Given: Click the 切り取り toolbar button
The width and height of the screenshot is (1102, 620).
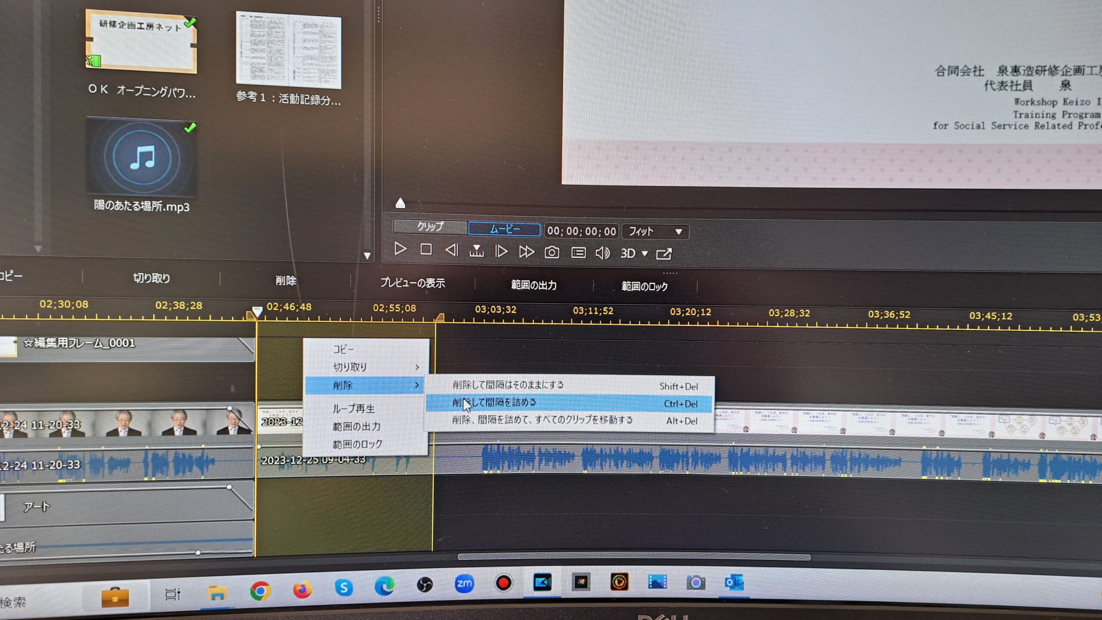Looking at the screenshot, I should pyautogui.click(x=151, y=278).
